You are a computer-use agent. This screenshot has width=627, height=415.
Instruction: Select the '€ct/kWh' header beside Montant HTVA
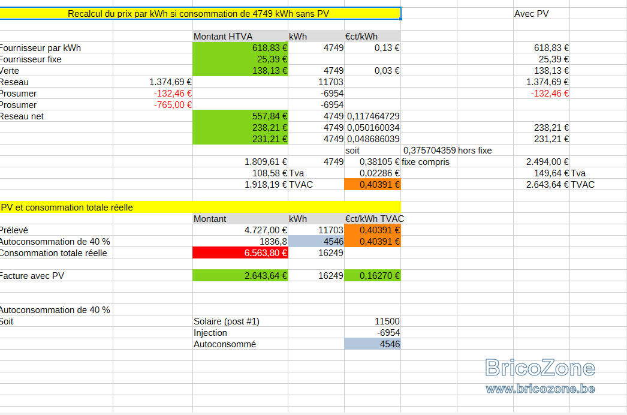point(372,37)
